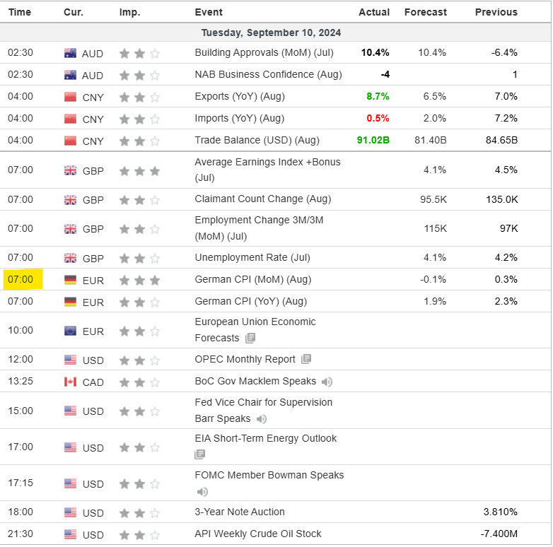Image resolution: width=553 pixels, height=547 pixels.
Task: Click the Event column header
Action: coord(209,12)
